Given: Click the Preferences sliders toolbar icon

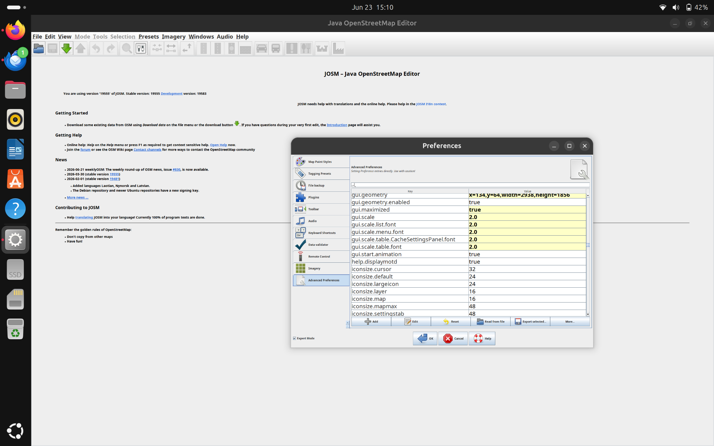Looking at the screenshot, I should 141,48.
